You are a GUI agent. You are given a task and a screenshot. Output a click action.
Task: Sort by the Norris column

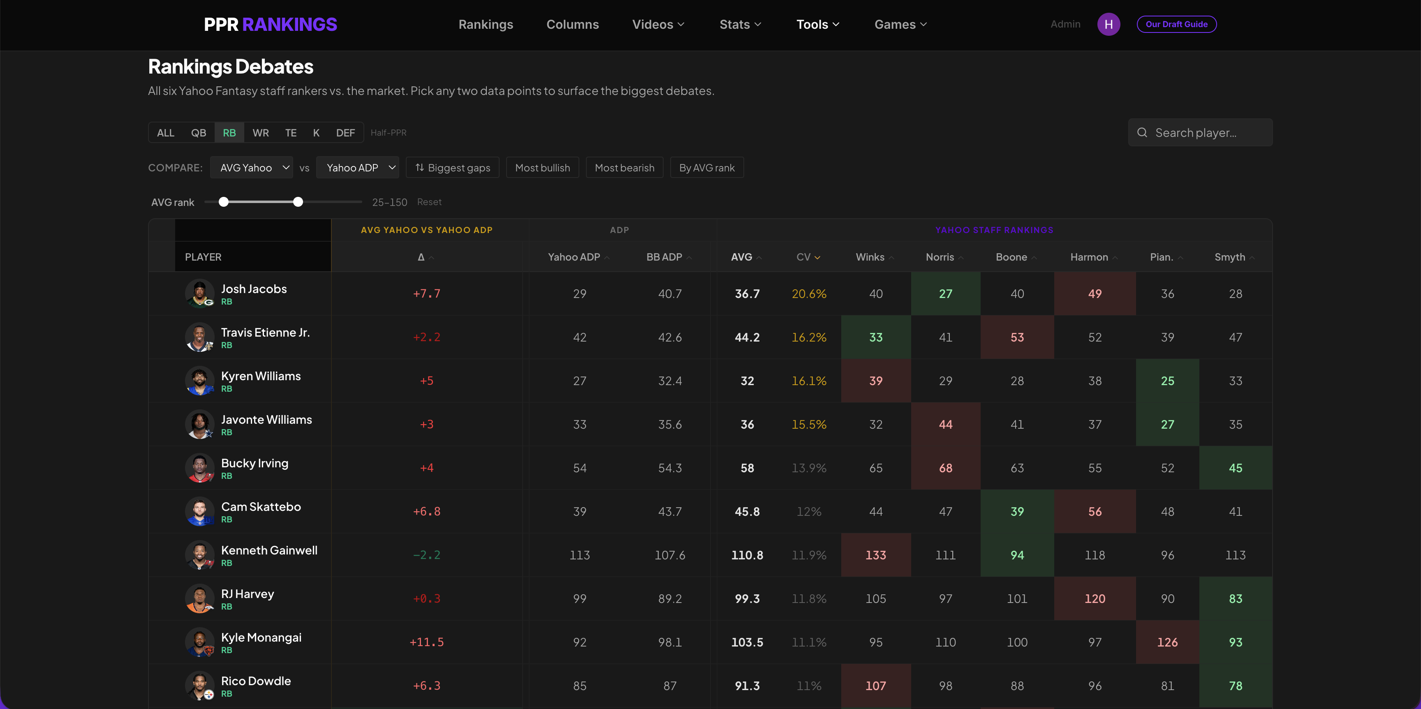[945, 257]
